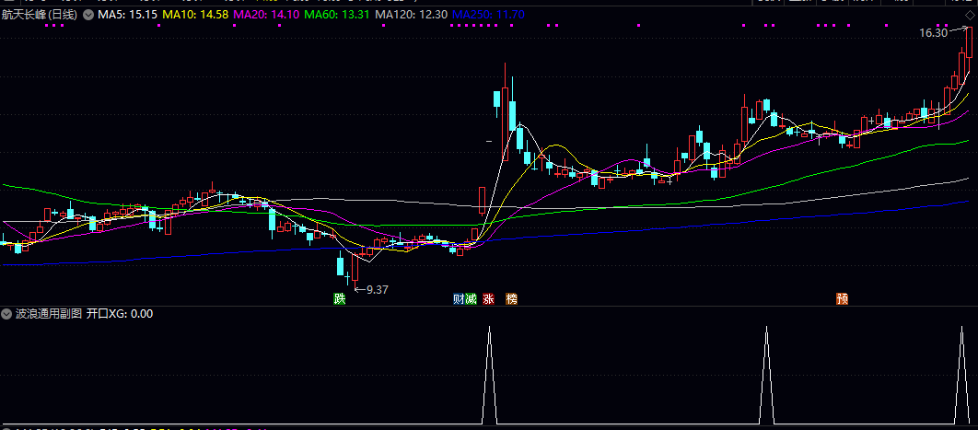
Task: Select the green MA60: 13.31 label
Action: click(x=337, y=15)
